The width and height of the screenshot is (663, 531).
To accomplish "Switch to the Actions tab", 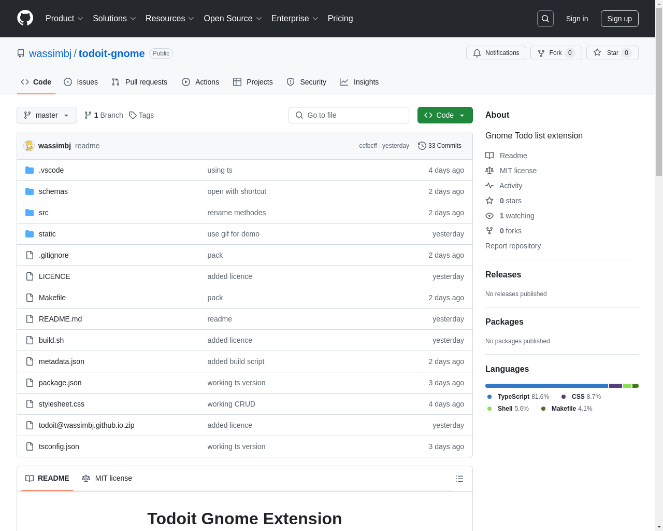I will [200, 82].
